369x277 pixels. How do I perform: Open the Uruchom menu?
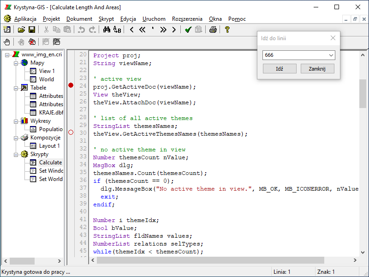coord(154,19)
